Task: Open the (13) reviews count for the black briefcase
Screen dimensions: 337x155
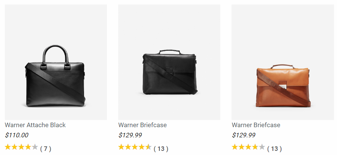Action: pos(161,149)
